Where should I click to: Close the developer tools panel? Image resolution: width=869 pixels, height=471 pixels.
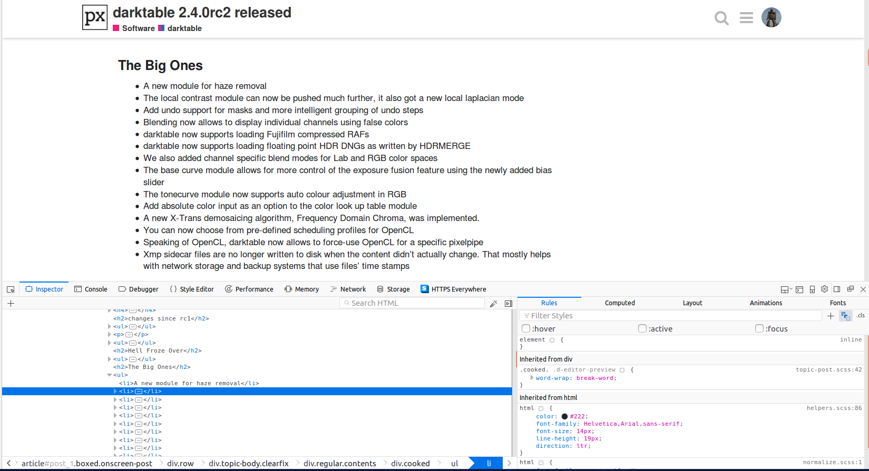[863, 289]
